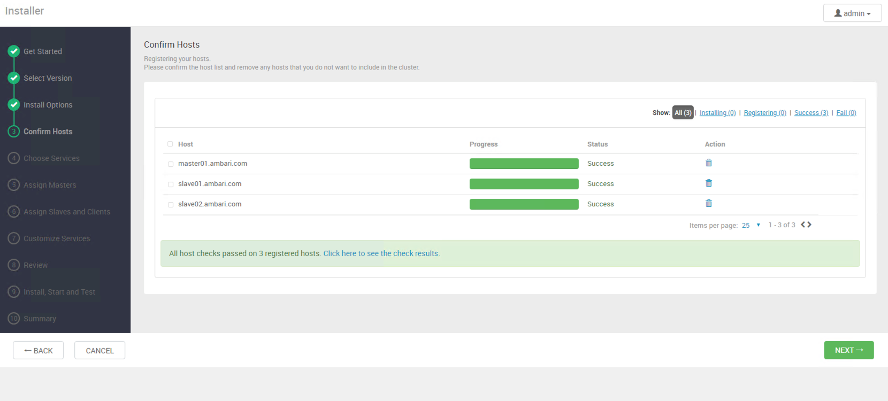Remove slave01.ambari.com with the trash icon

tap(708, 183)
